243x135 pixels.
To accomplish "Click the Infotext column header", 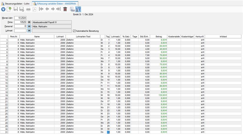I will tap(223, 36).
